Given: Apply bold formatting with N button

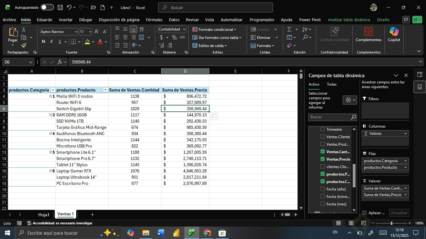Looking at the screenshot, I should point(43,42).
